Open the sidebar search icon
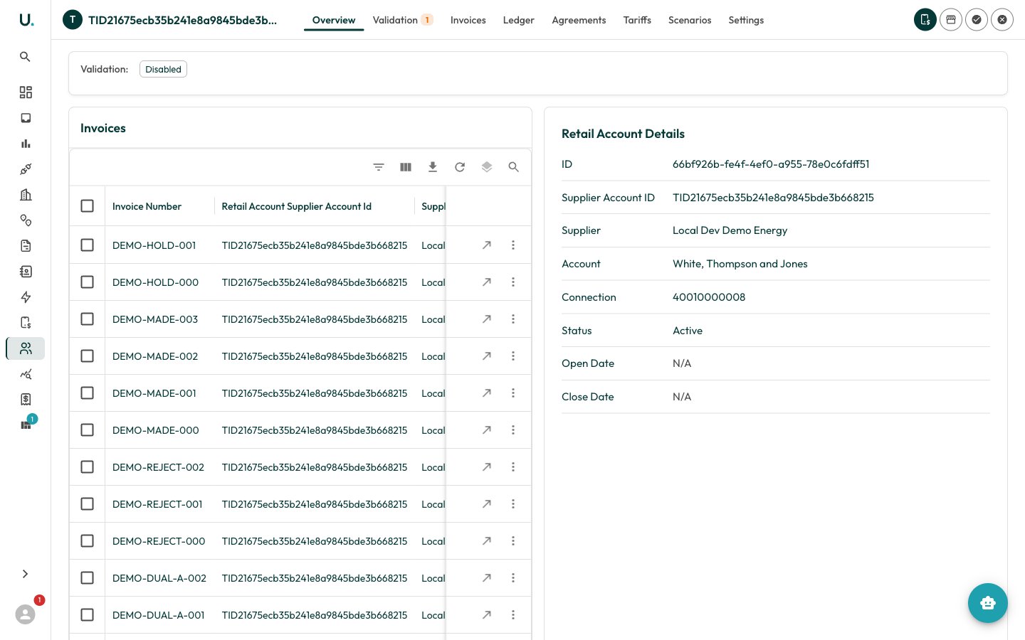The image size is (1025, 640). (x=25, y=57)
